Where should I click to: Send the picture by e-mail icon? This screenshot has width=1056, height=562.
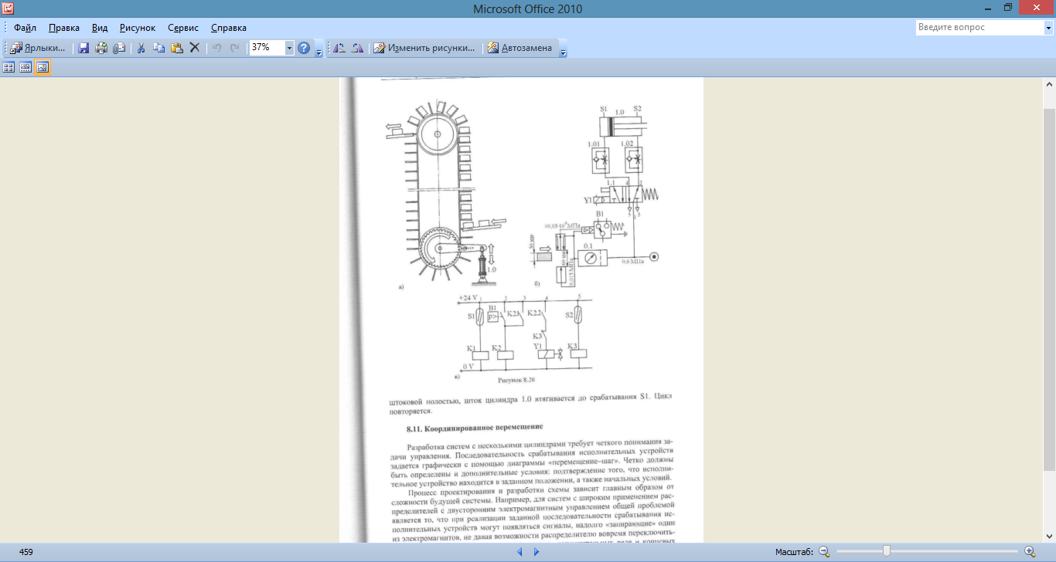coord(119,48)
